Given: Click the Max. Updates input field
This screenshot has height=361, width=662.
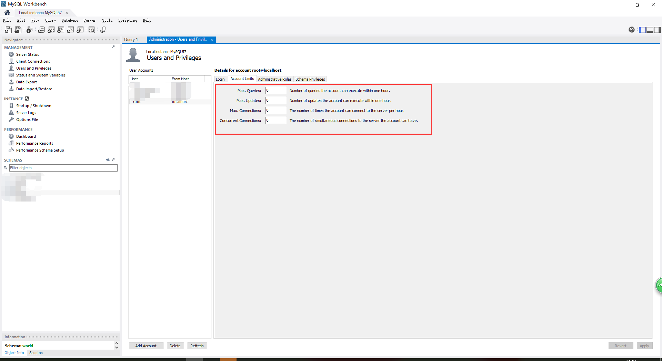Looking at the screenshot, I should click(275, 100).
